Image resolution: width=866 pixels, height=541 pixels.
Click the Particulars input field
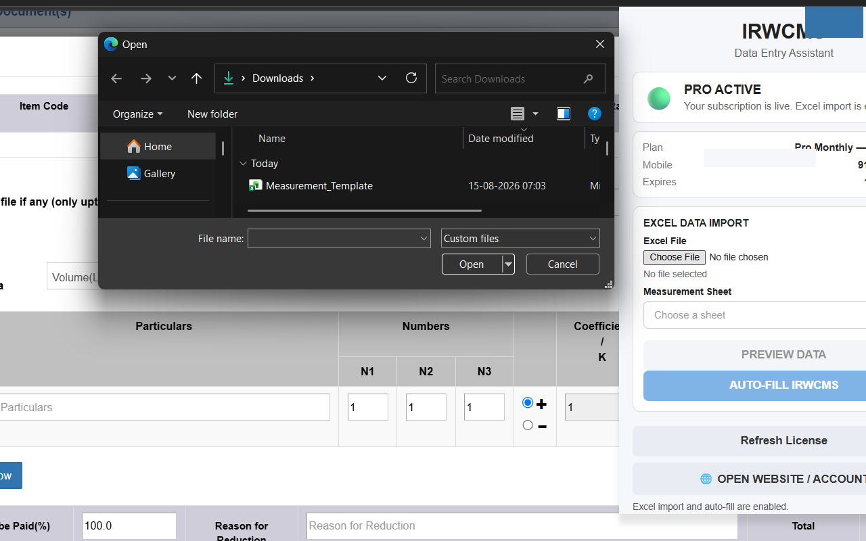click(164, 407)
